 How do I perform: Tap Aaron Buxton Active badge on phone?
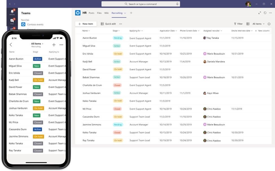[38, 59]
